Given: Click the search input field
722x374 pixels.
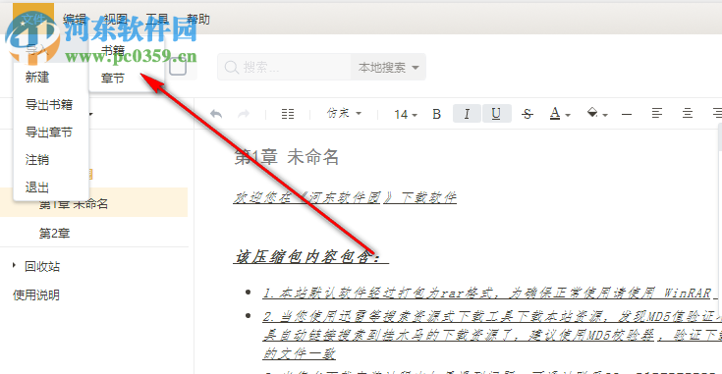Looking at the screenshot, I should click(284, 67).
